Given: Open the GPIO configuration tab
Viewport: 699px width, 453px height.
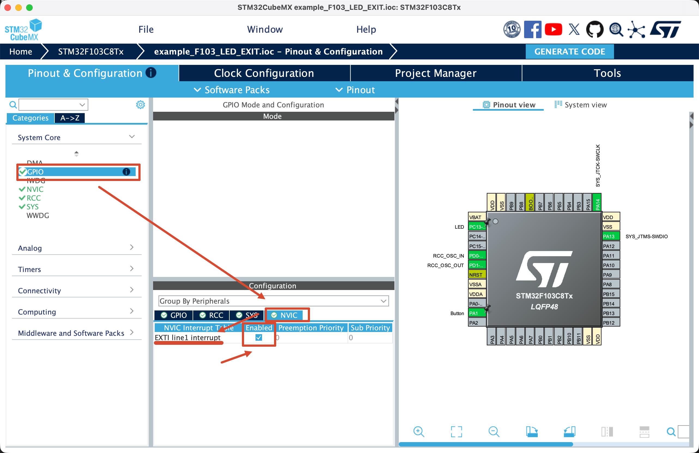Looking at the screenshot, I should [x=174, y=315].
